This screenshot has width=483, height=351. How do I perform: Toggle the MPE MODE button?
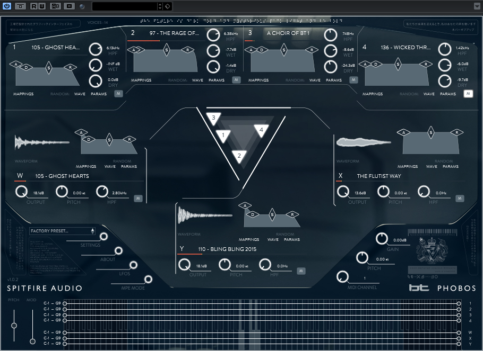pyautogui.click(x=148, y=279)
